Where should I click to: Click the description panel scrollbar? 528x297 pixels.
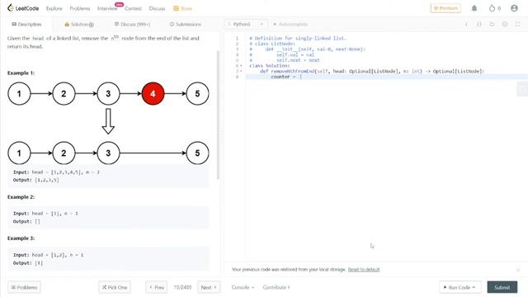[218, 115]
